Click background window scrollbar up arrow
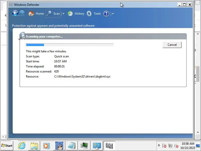 [198, 34]
